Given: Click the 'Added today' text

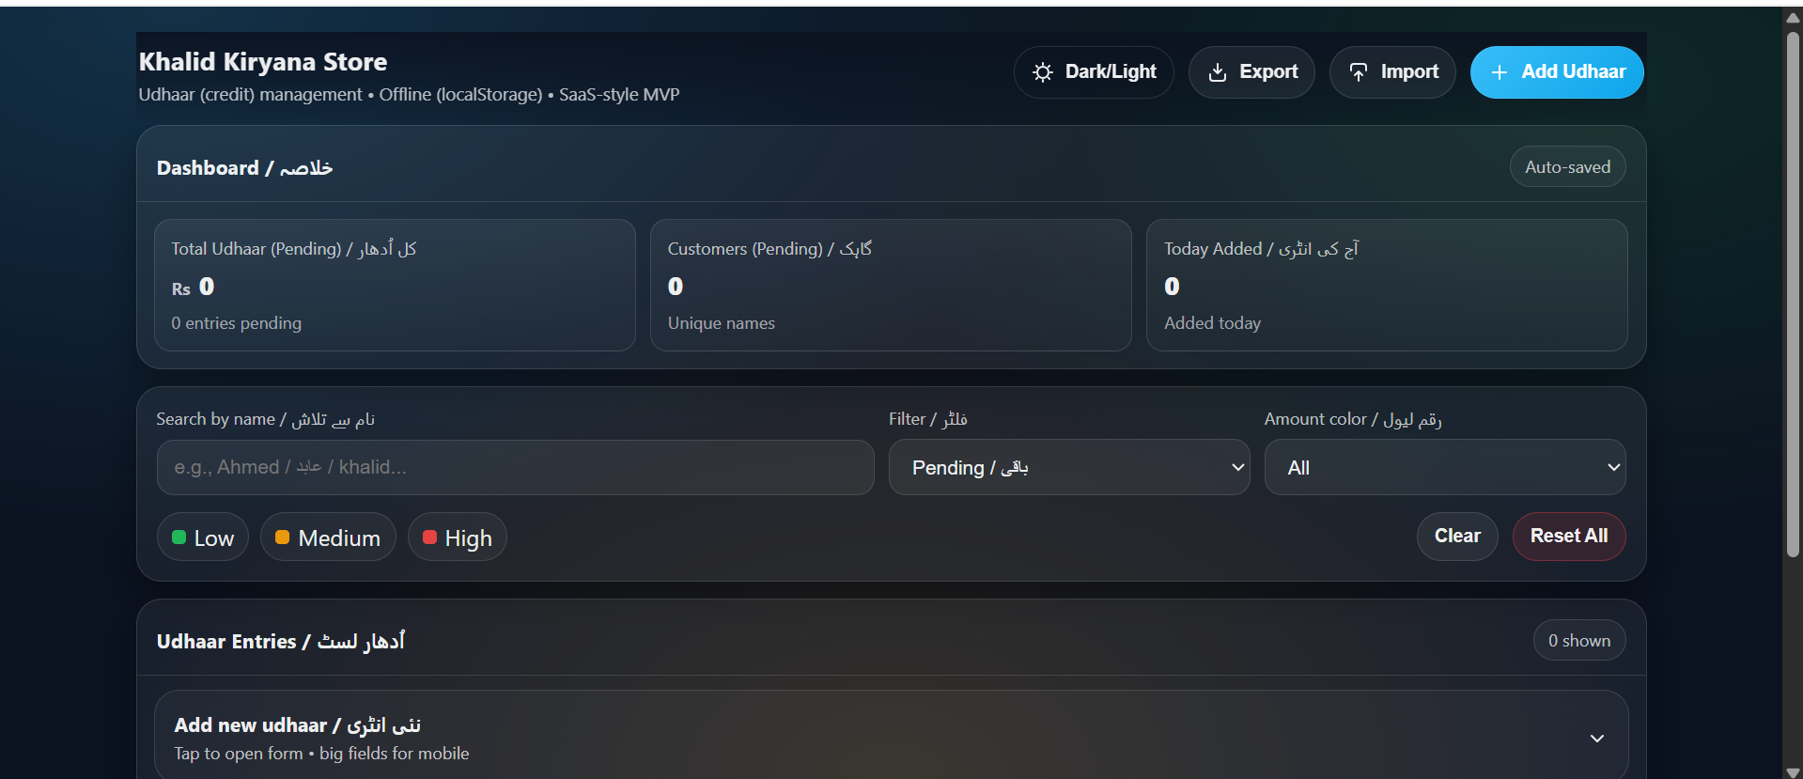Looking at the screenshot, I should click(x=1212, y=323).
